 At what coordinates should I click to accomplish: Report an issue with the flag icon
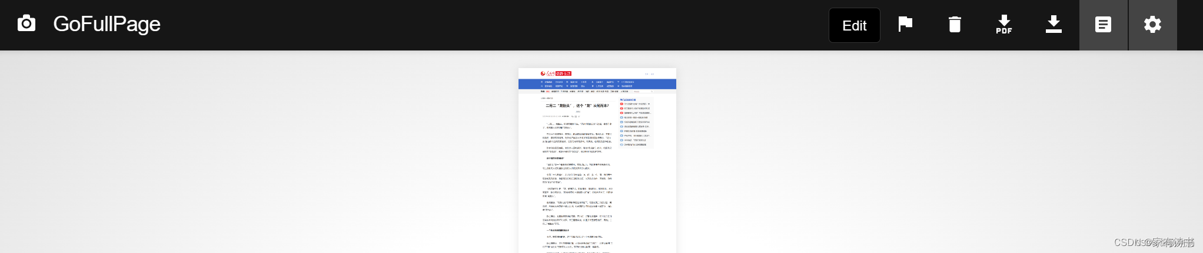click(905, 24)
